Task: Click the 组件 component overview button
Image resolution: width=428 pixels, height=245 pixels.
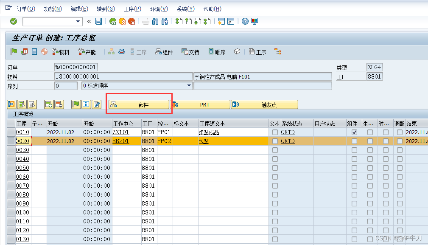Action: 164,52
